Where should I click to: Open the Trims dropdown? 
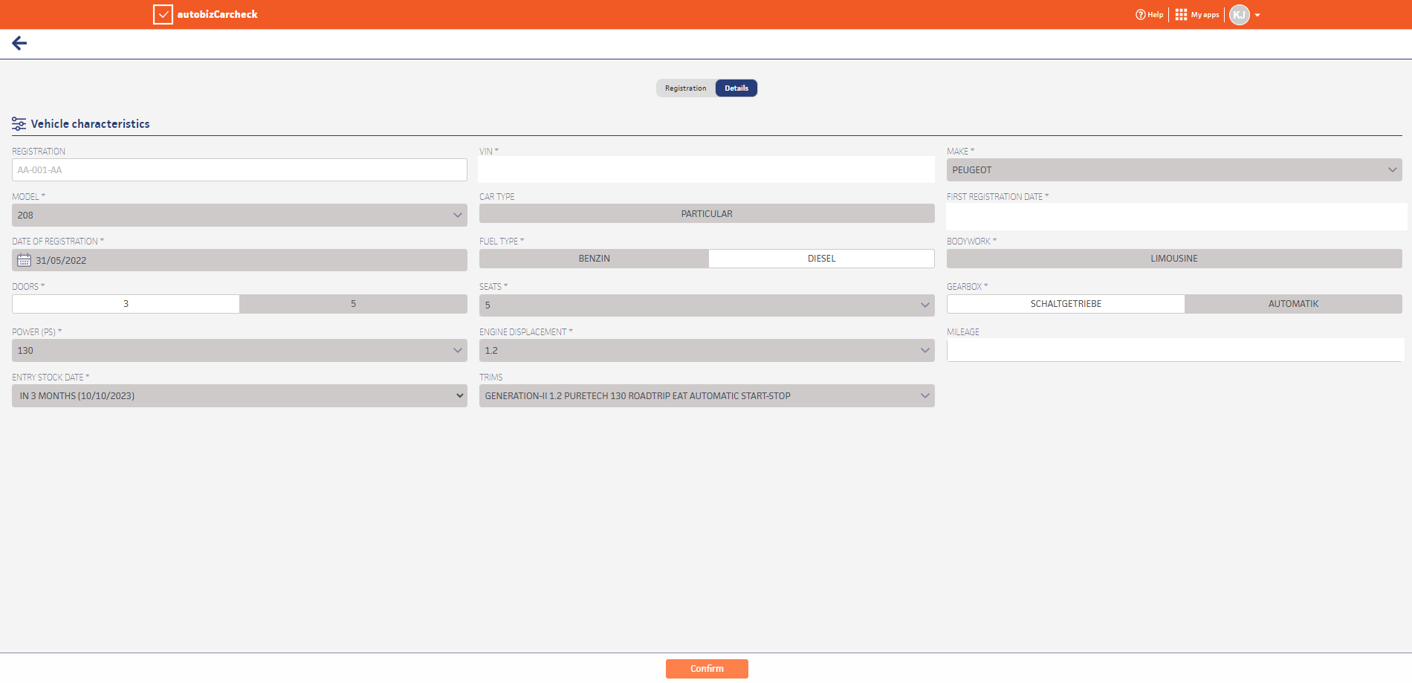pyautogui.click(x=707, y=396)
